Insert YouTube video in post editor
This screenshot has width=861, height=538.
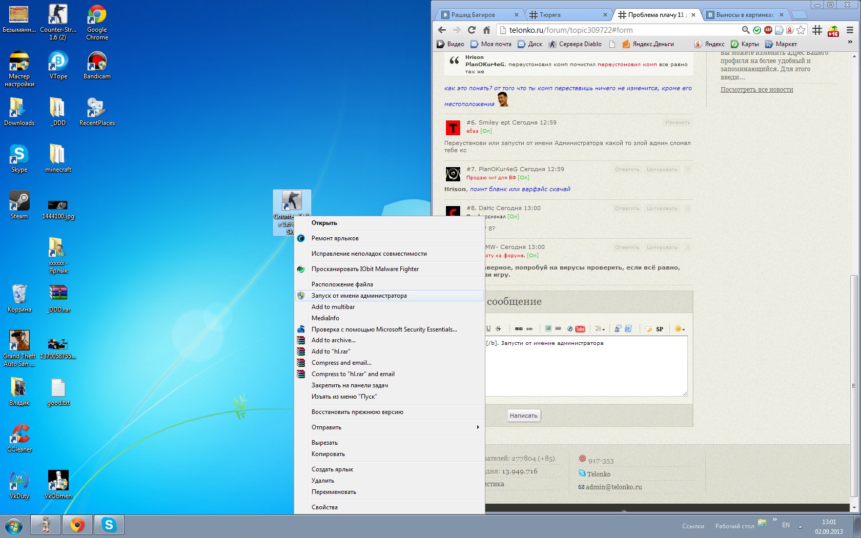click(x=580, y=329)
